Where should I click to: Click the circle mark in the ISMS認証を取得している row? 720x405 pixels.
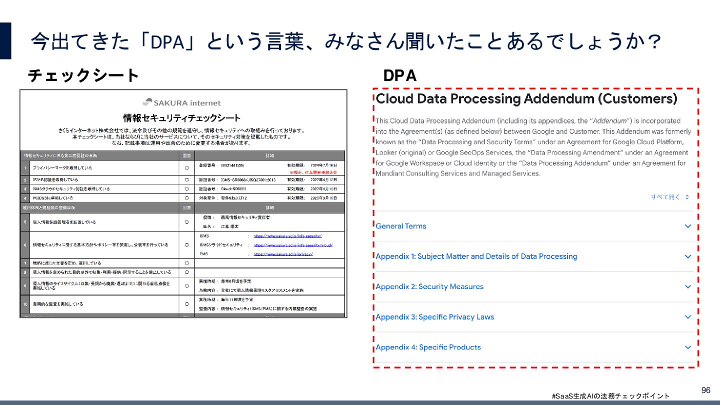(186, 179)
